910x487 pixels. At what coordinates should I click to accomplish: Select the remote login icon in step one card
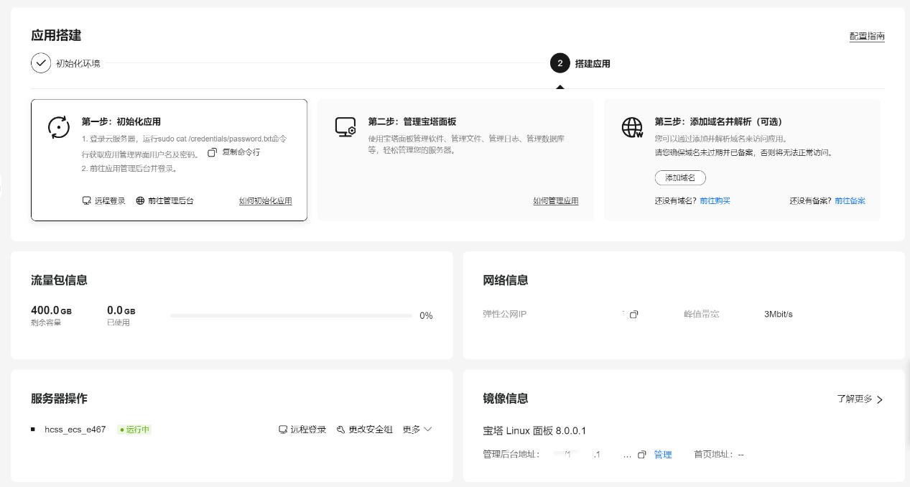click(x=87, y=200)
